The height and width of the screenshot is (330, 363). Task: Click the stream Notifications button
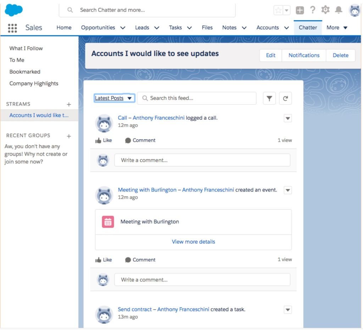(304, 55)
